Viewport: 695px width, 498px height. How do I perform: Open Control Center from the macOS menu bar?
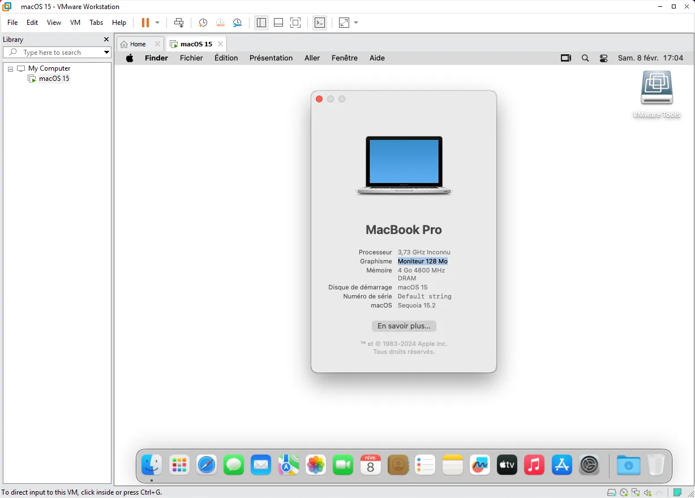(603, 58)
